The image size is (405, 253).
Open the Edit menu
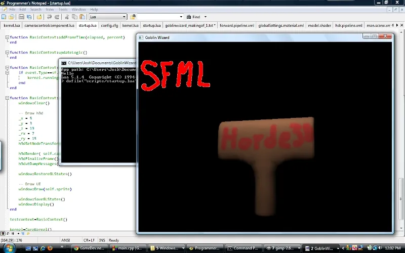pos(23,9)
